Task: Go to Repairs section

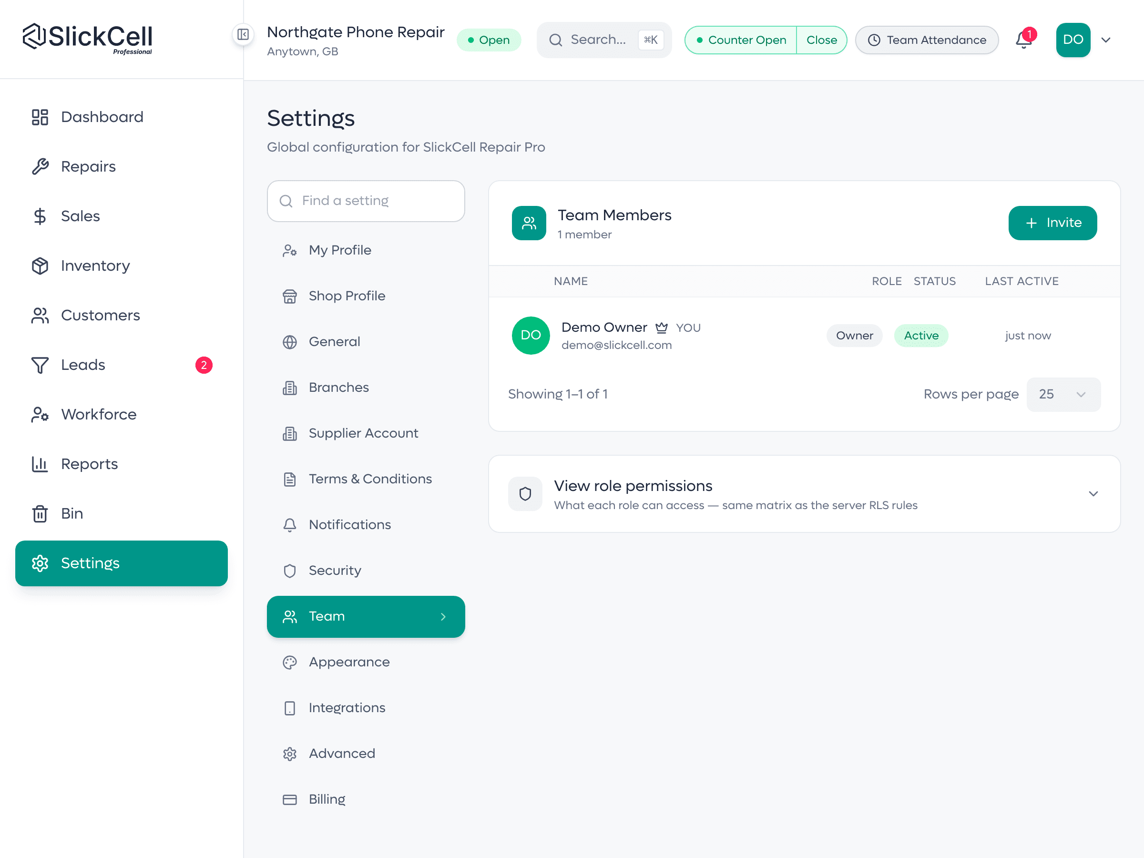Action: tap(122, 166)
